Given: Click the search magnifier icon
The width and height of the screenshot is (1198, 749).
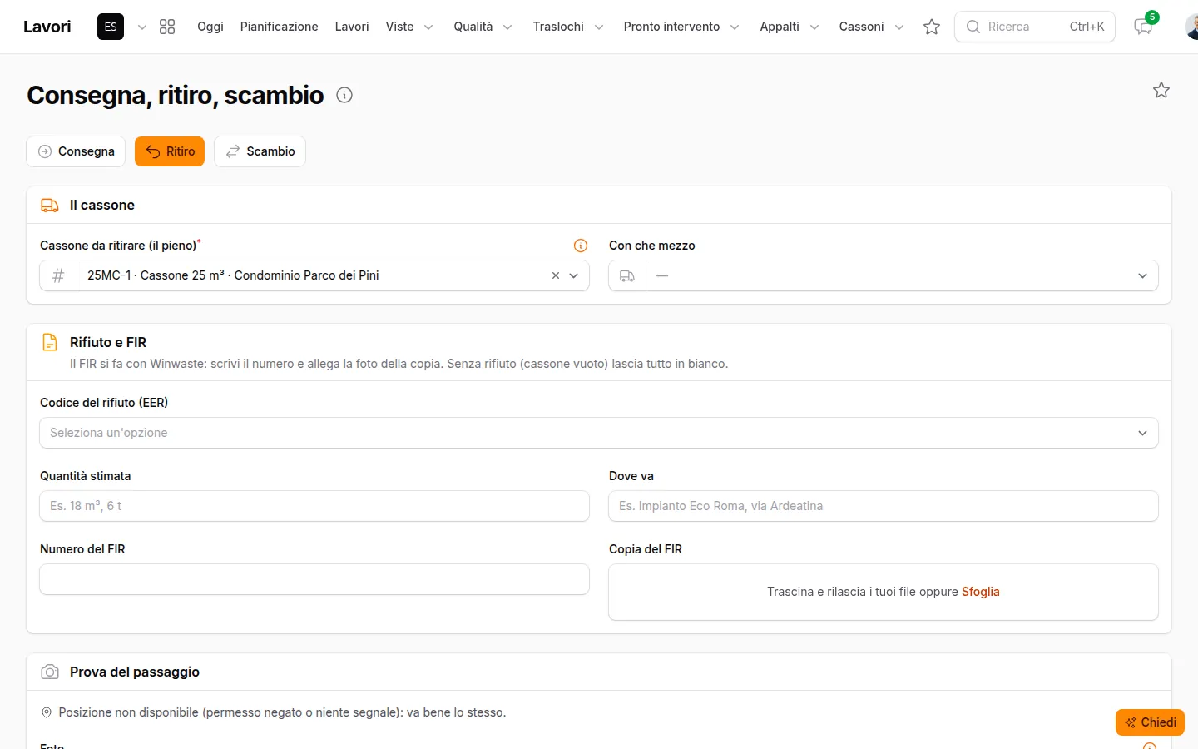Looking at the screenshot, I should click(x=973, y=27).
